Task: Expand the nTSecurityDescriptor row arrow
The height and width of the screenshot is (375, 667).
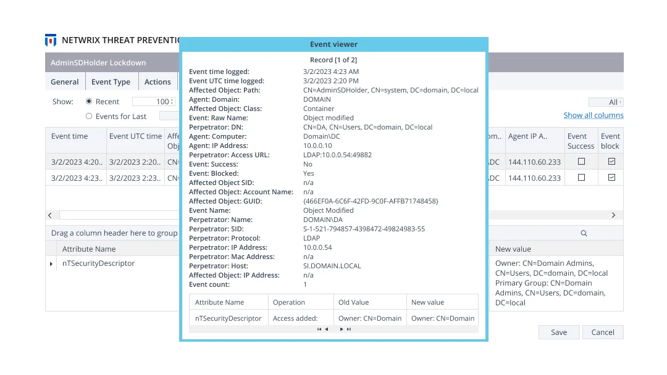Action: [x=51, y=264]
